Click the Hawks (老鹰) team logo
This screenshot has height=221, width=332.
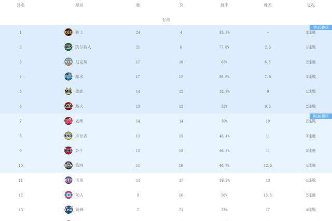pyautogui.click(x=68, y=121)
